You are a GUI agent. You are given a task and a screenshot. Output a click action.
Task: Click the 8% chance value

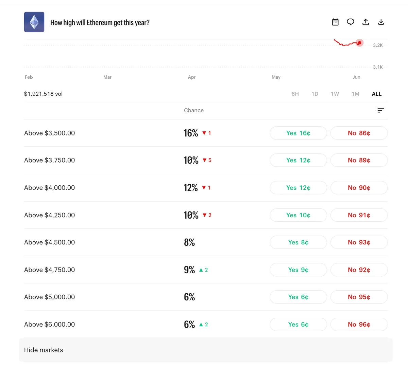pyautogui.click(x=189, y=242)
